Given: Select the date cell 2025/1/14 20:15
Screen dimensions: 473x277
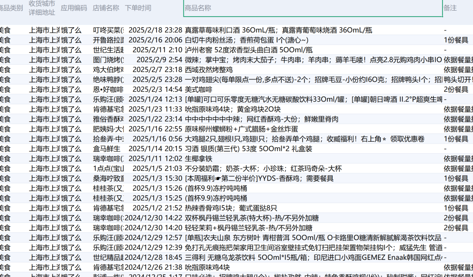Looking at the screenshot, I should (x=155, y=149).
